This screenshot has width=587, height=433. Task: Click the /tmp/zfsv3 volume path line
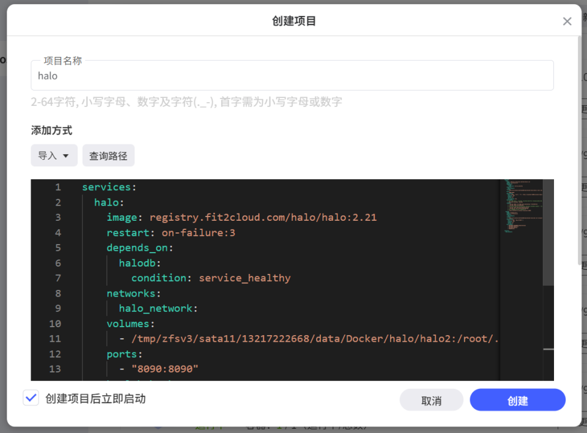[x=309, y=339]
